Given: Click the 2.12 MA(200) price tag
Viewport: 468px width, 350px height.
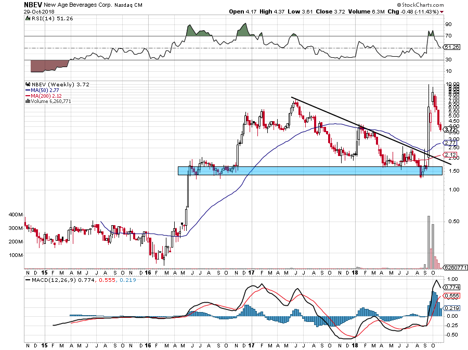Looking at the screenshot, I should pos(451,154).
